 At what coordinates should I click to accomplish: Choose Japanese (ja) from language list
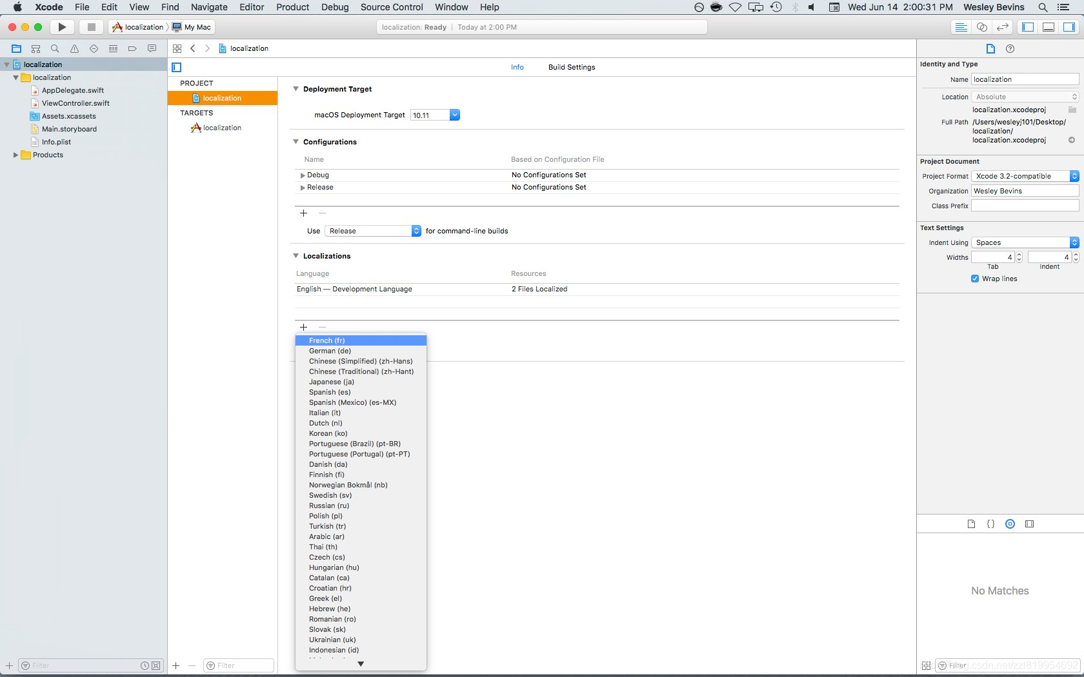click(361, 382)
